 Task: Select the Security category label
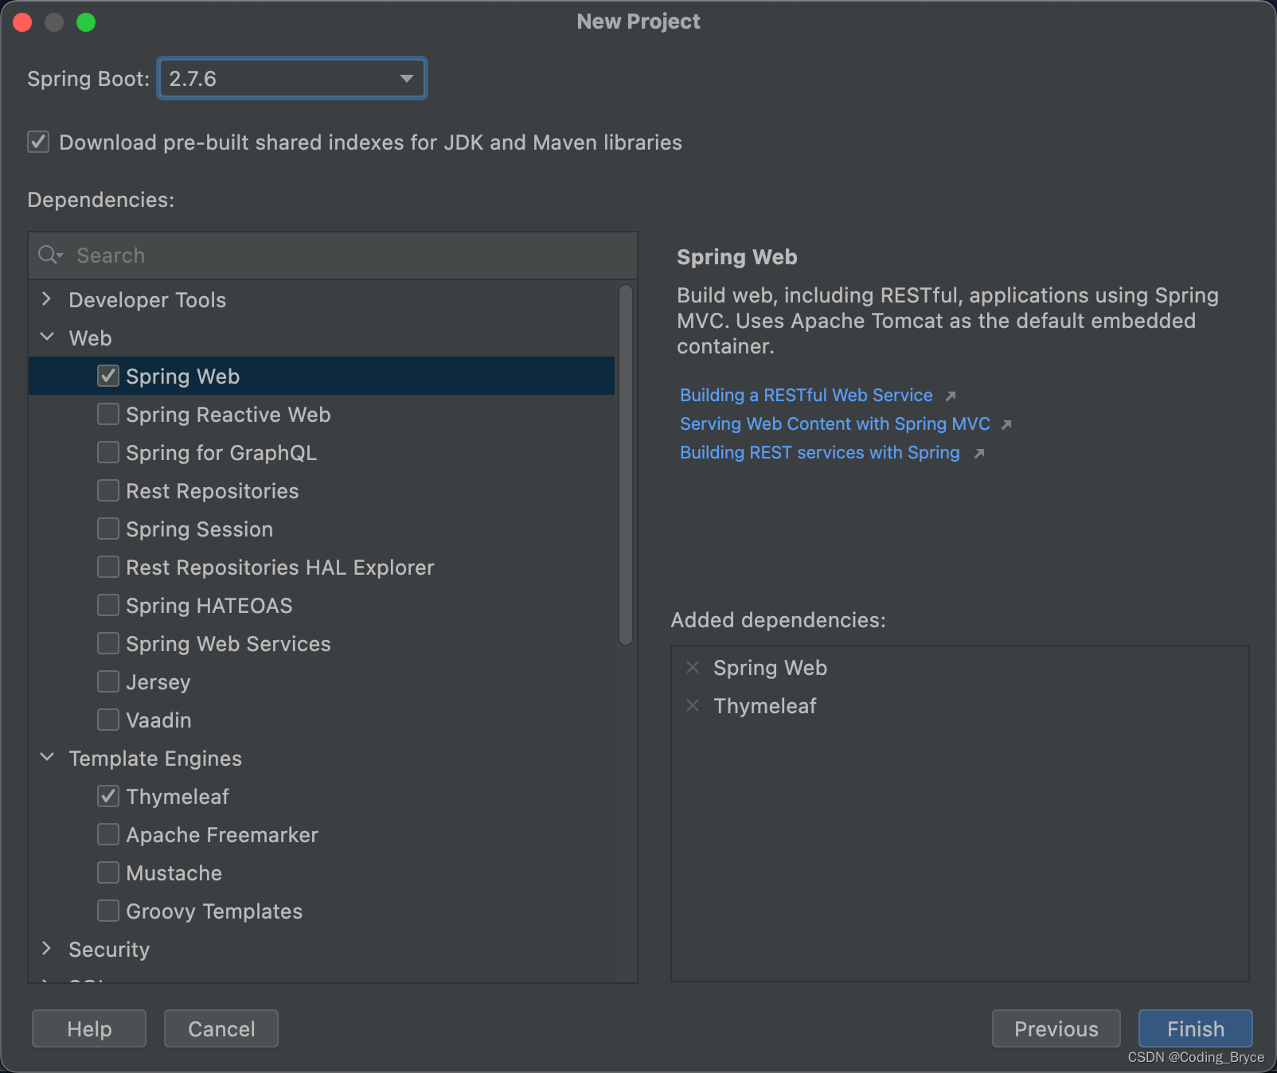[109, 950]
